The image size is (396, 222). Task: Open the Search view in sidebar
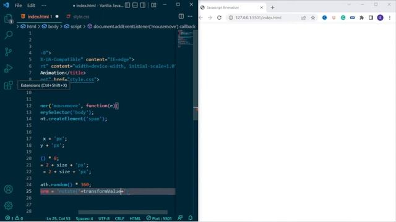point(8,35)
